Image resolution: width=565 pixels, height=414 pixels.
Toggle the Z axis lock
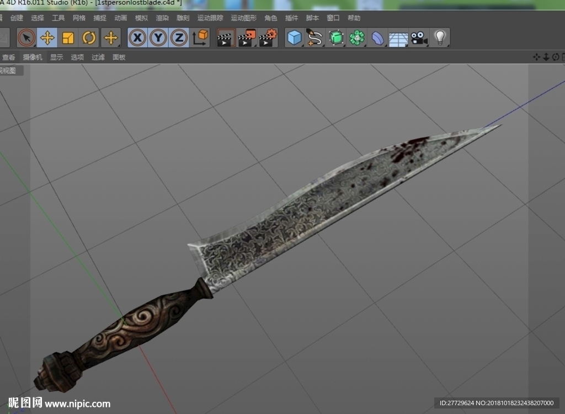[179, 38]
